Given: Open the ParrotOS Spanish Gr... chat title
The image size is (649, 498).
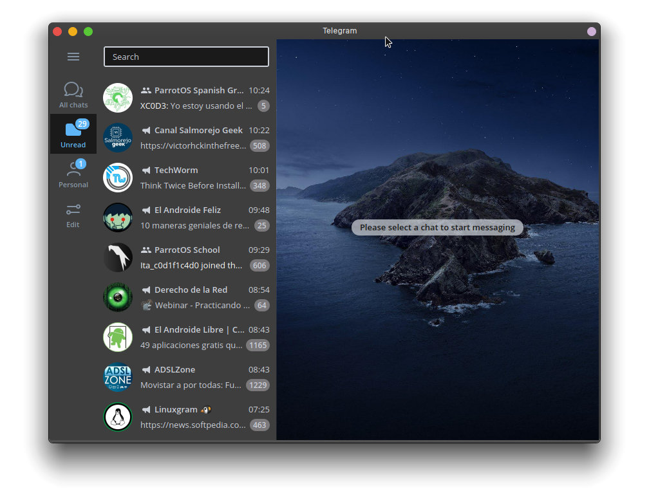Looking at the screenshot, I should pos(199,90).
